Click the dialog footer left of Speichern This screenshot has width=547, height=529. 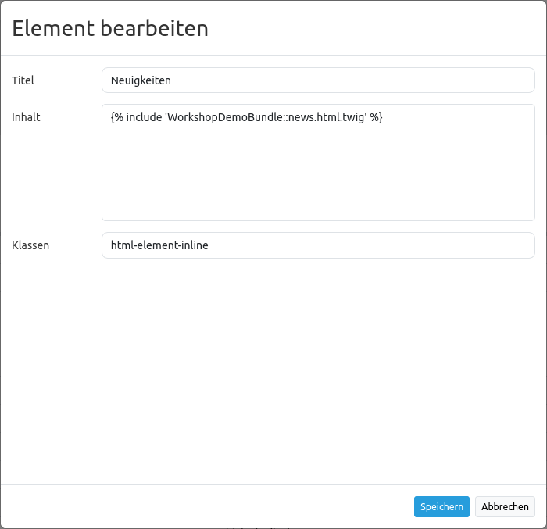tap(211, 506)
